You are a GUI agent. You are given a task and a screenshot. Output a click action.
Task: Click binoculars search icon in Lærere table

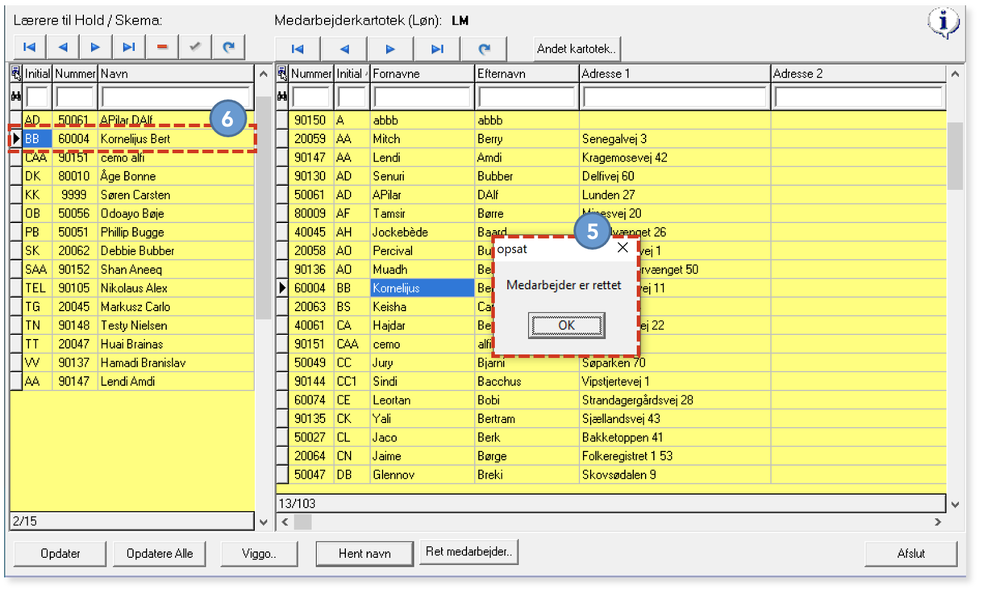[16, 96]
